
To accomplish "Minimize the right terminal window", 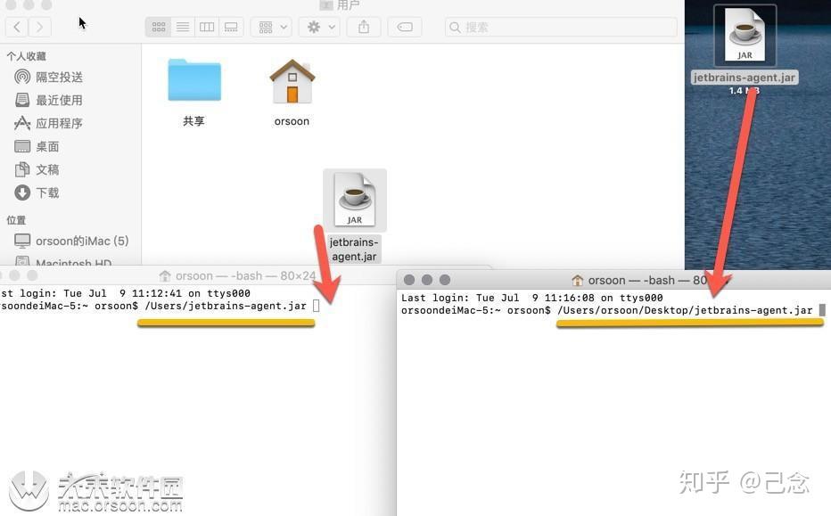I will 426,280.
